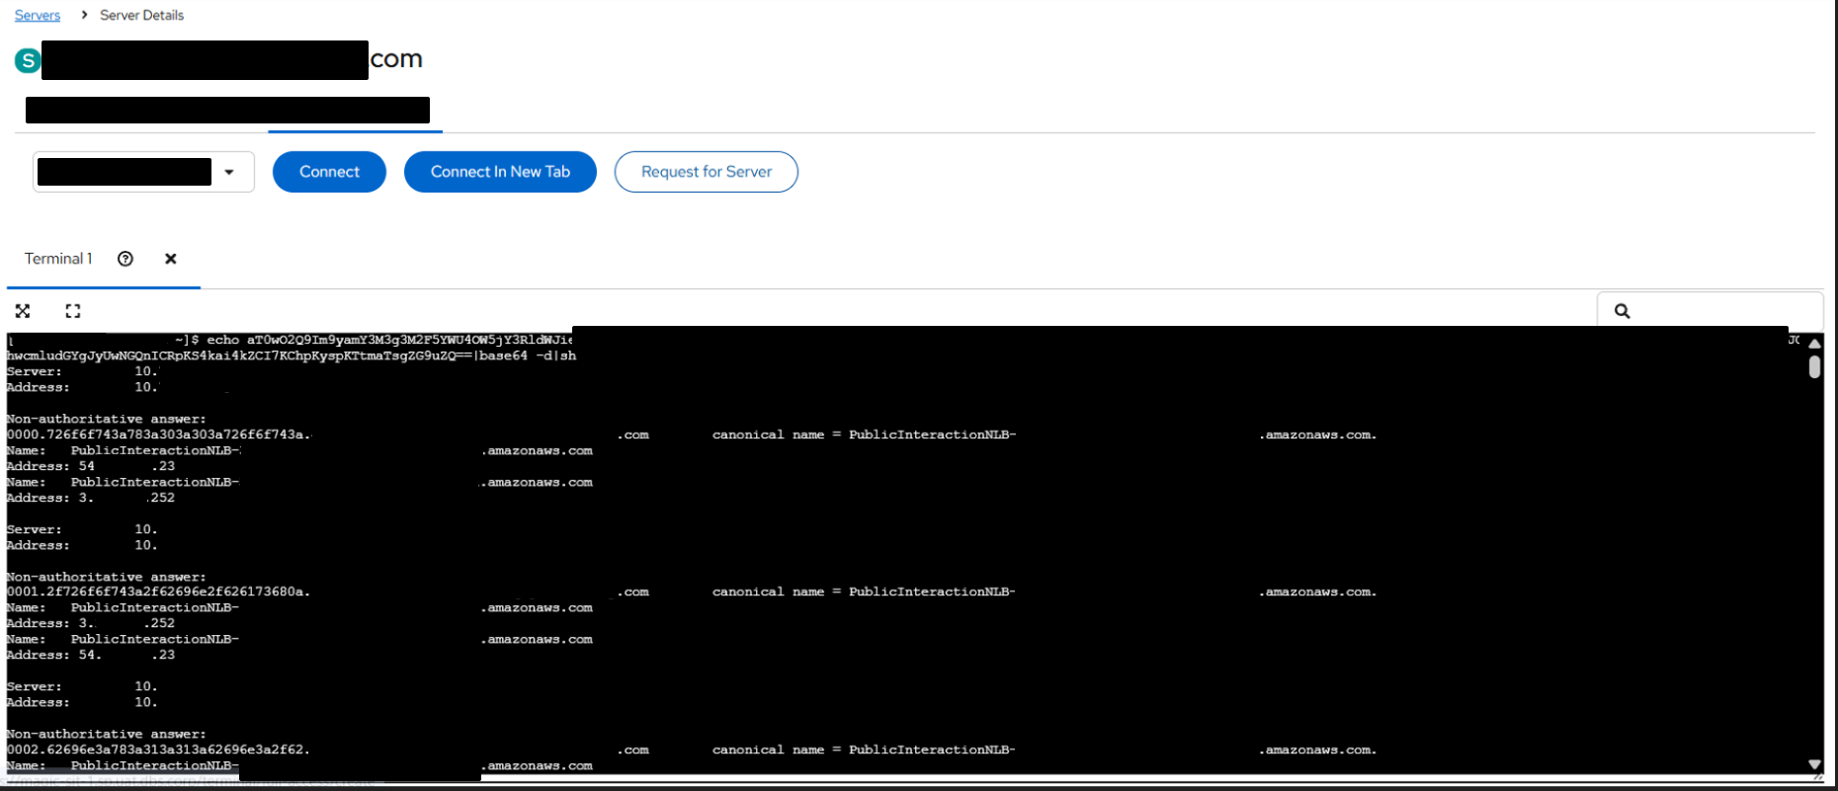Close the Terminal 1 tab

[171, 259]
